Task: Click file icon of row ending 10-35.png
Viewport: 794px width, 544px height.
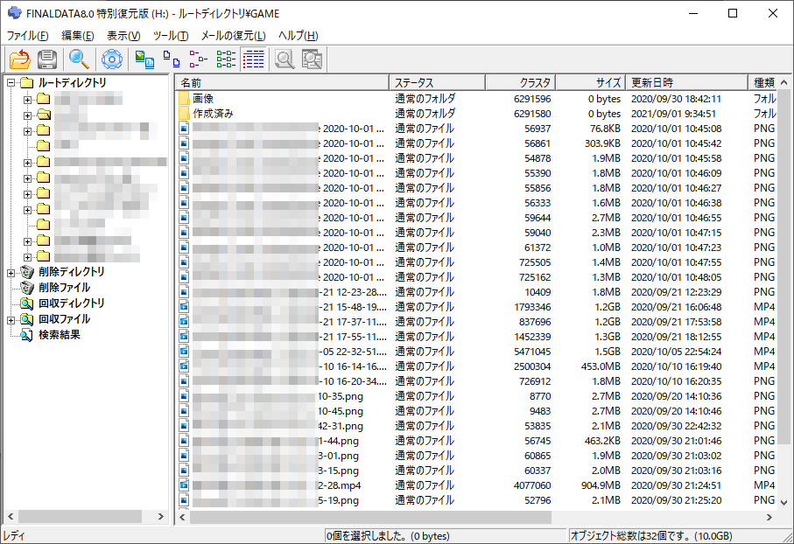Action: 184,395
